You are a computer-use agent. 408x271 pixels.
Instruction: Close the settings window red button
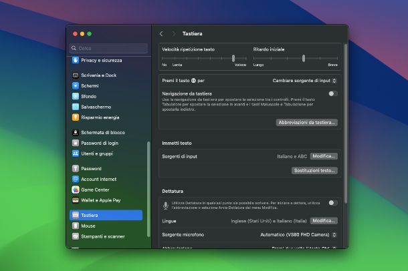[x=75, y=34]
